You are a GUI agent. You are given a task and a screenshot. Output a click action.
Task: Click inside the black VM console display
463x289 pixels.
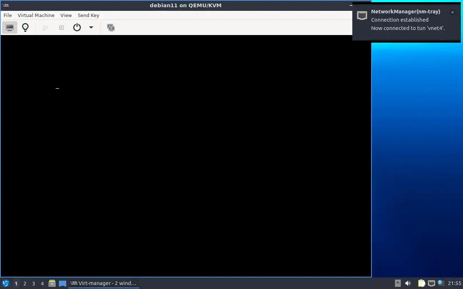coord(186,156)
